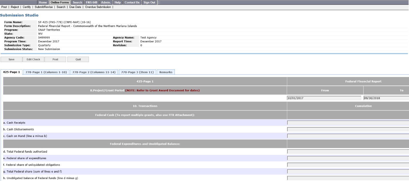Click the Post submenu link
This screenshot has height=181, width=409.
4,7
